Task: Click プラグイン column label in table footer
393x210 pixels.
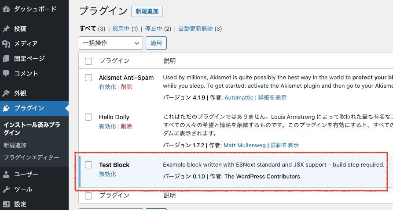Action: pyautogui.click(x=114, y=196)
